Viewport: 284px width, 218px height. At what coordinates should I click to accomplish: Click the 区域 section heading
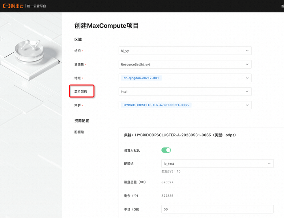(78, 39)
